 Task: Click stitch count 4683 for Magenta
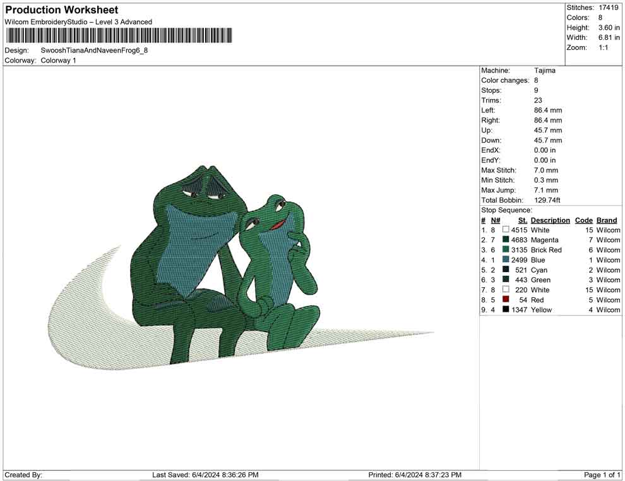[519, 240]
